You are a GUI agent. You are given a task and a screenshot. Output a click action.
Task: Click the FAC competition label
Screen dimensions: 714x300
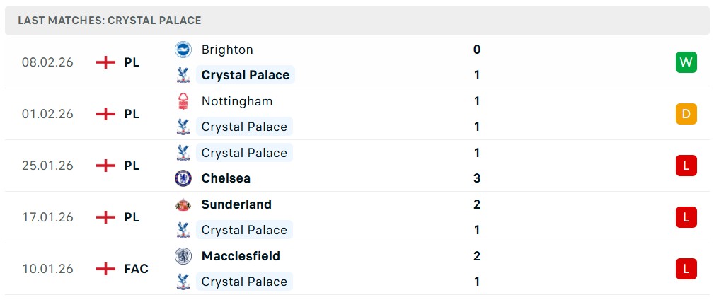click(x=136, y=269)
